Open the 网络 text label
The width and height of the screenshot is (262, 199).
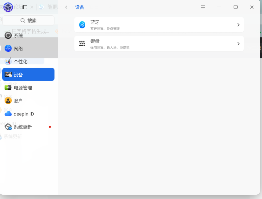(18, 49)
